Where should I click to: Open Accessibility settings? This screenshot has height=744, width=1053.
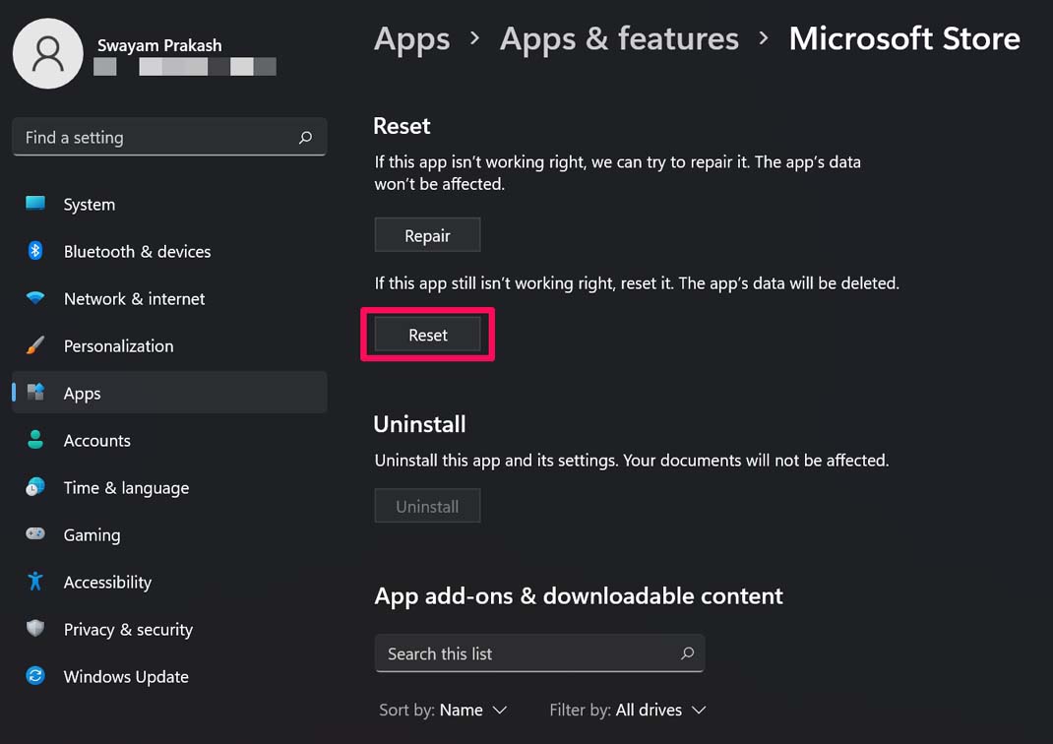coord(169,582)
